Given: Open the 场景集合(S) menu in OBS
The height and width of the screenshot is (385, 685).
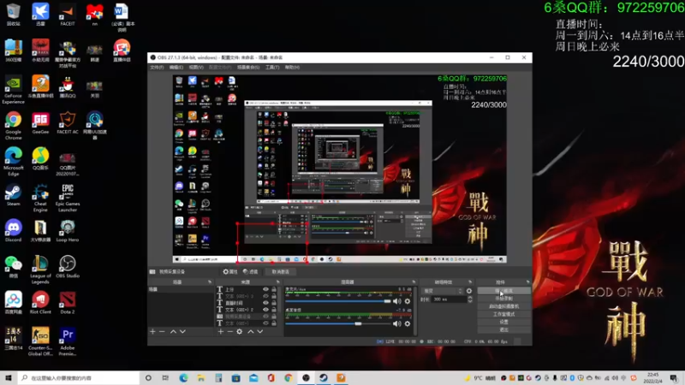Looking at the screenshot, I should click(x=248, y=68).
